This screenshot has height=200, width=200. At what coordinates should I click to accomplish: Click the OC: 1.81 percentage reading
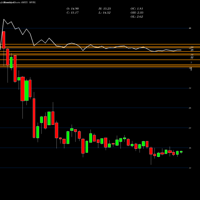[137, 9]
